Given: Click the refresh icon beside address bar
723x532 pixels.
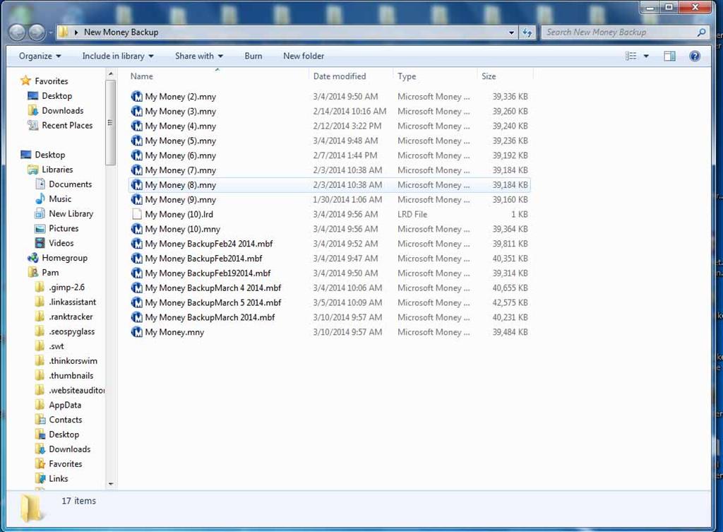Looking at the screenshot, I should coord(527,32).
